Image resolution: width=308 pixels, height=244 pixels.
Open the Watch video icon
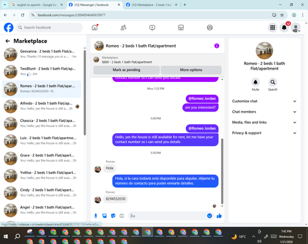(152, 28)
